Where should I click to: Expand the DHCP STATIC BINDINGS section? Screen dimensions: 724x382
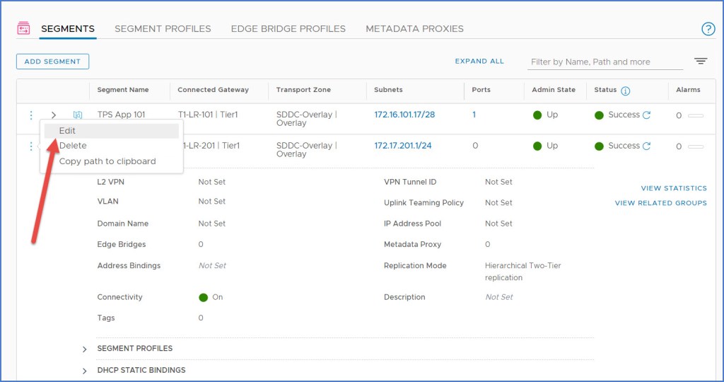pos(85,370)
